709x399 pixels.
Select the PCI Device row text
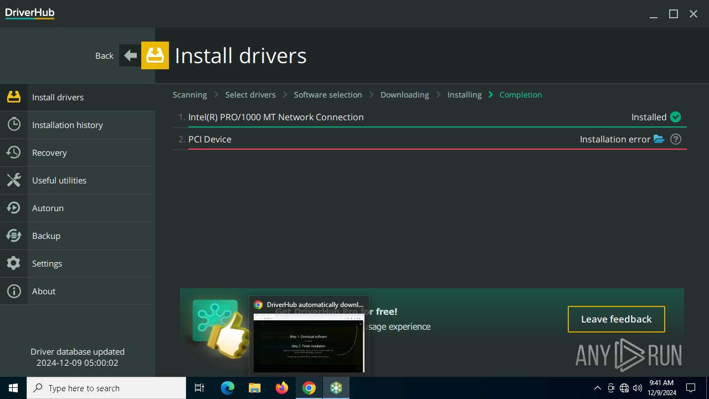pos(210,139)
